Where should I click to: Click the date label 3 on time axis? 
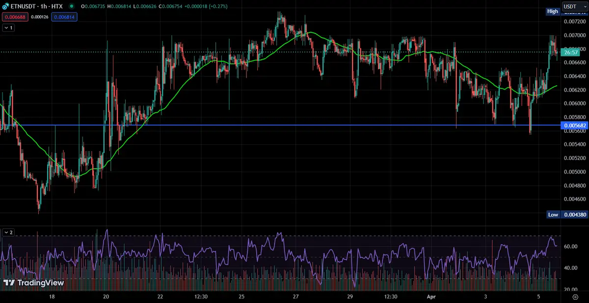pyautogui.click(x=485, y=297)
